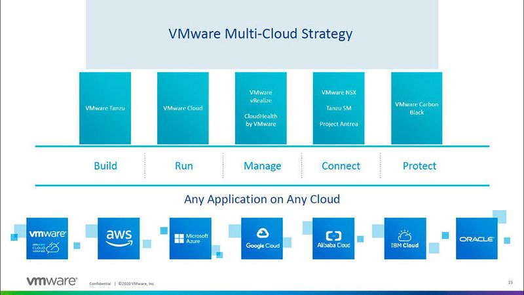Image resolution: width=524 pixels, height=295 pixels.
Task: Click the Build label
Action: (105, 166)
